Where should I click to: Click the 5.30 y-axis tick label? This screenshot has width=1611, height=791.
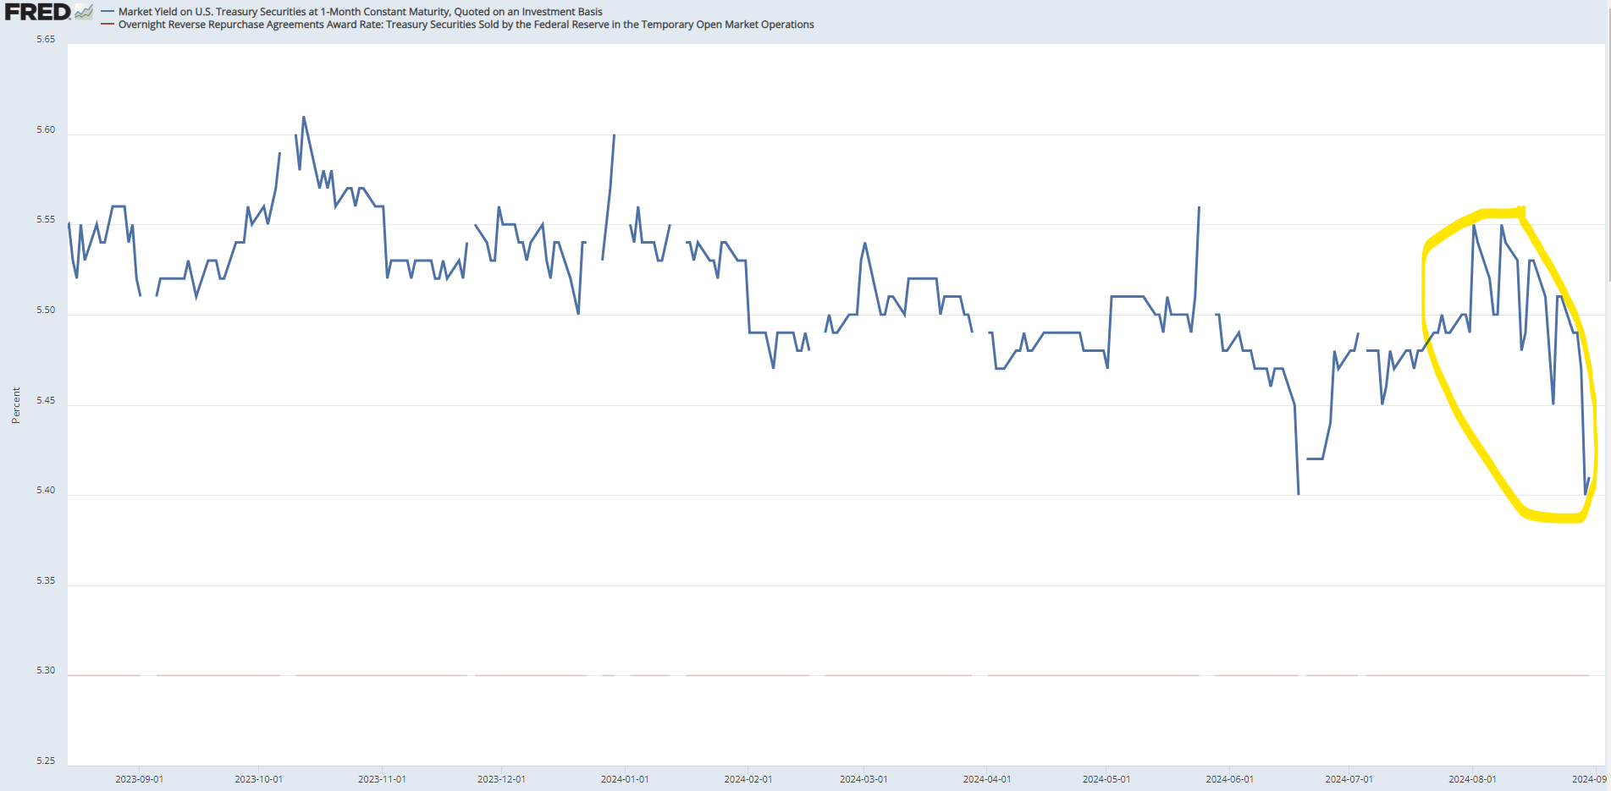click(x=46, y=670)
